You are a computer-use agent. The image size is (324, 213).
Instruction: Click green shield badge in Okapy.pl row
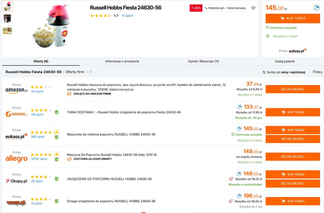coord(56,179)
